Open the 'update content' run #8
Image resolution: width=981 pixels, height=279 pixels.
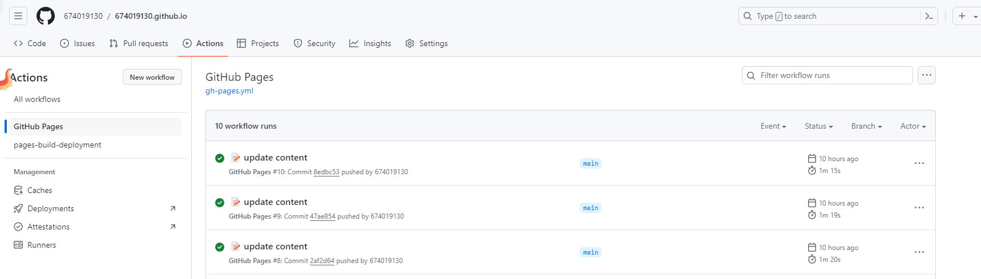276,246
